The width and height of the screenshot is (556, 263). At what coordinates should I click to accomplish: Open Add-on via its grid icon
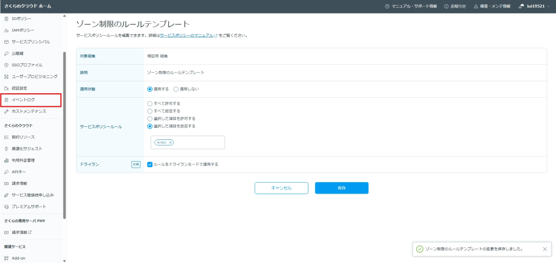click(7, 259)
